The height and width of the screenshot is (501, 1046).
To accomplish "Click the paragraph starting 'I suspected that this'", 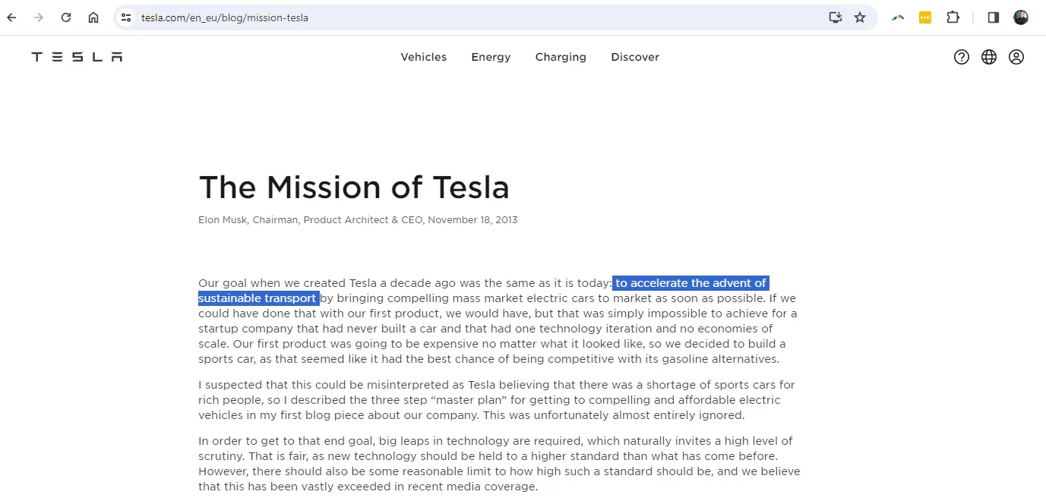I will (x=497, y=400).
